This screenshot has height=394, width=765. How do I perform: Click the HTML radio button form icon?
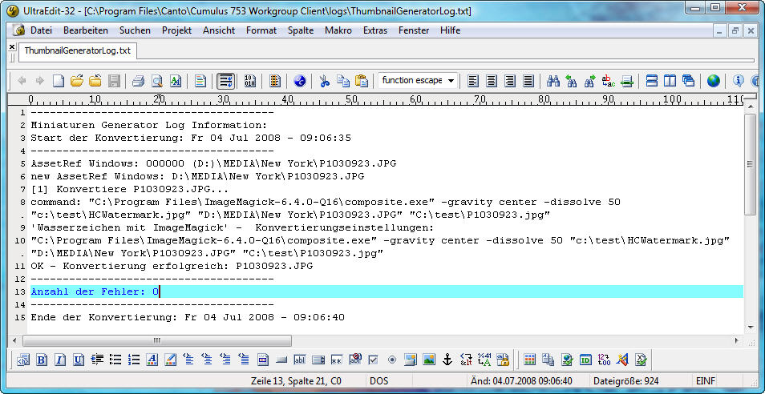tap(392, 360)
